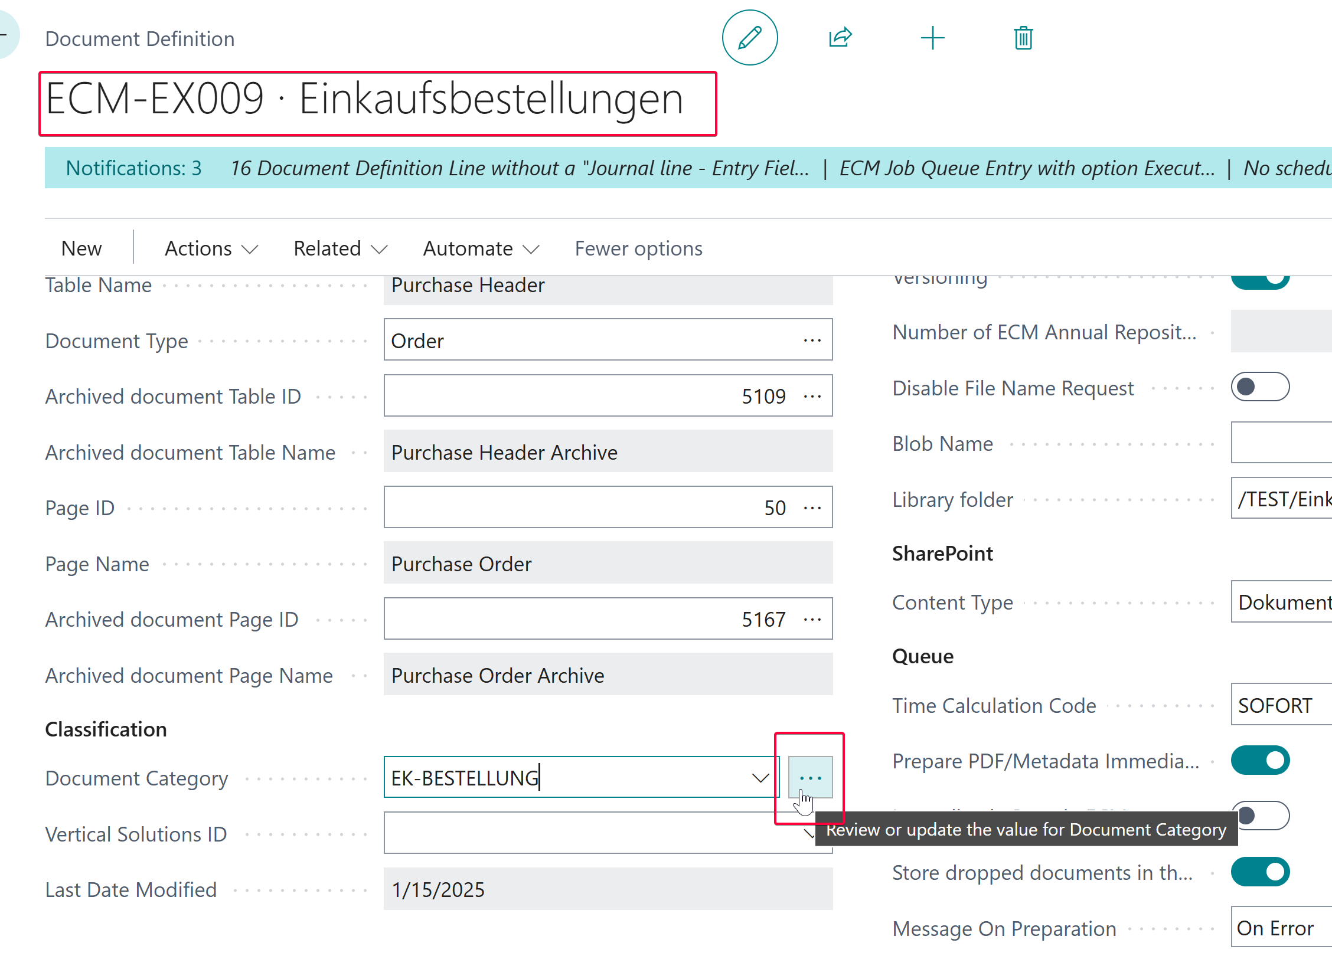Screen dimensions: 1332x956
Task: Expand the Automate menu
Action: pyautogui.click(x=481, y=248)
